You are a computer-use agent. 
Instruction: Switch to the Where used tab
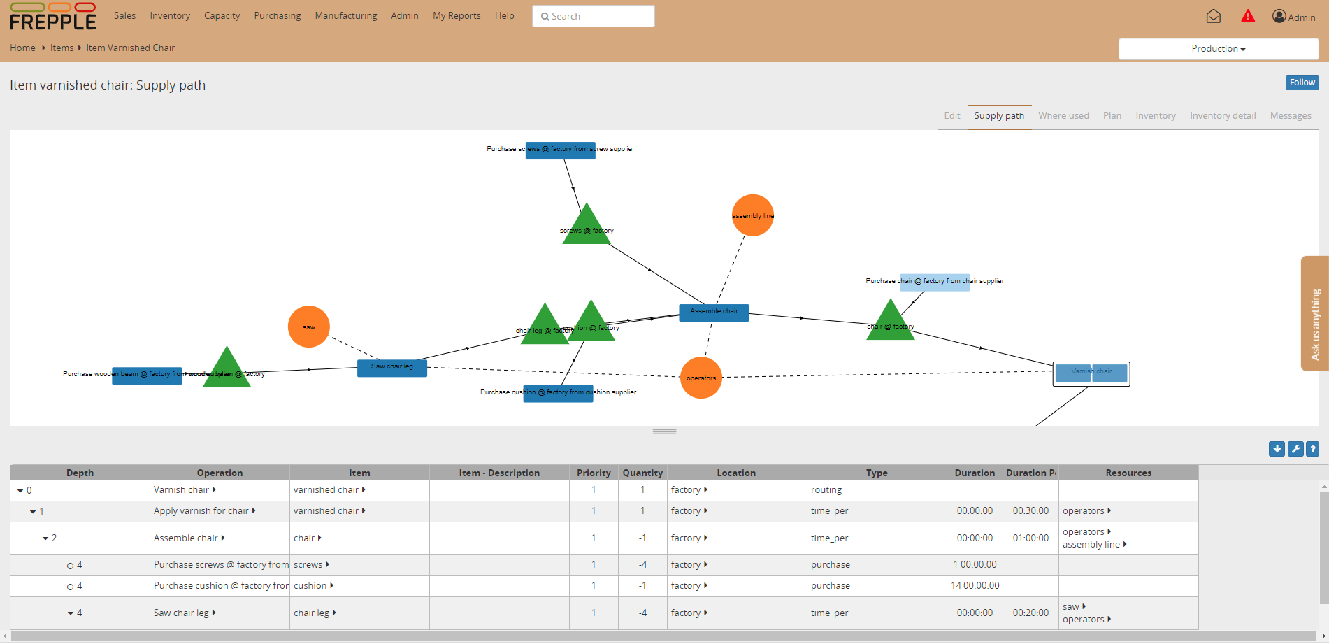(x=1063, y=115)
